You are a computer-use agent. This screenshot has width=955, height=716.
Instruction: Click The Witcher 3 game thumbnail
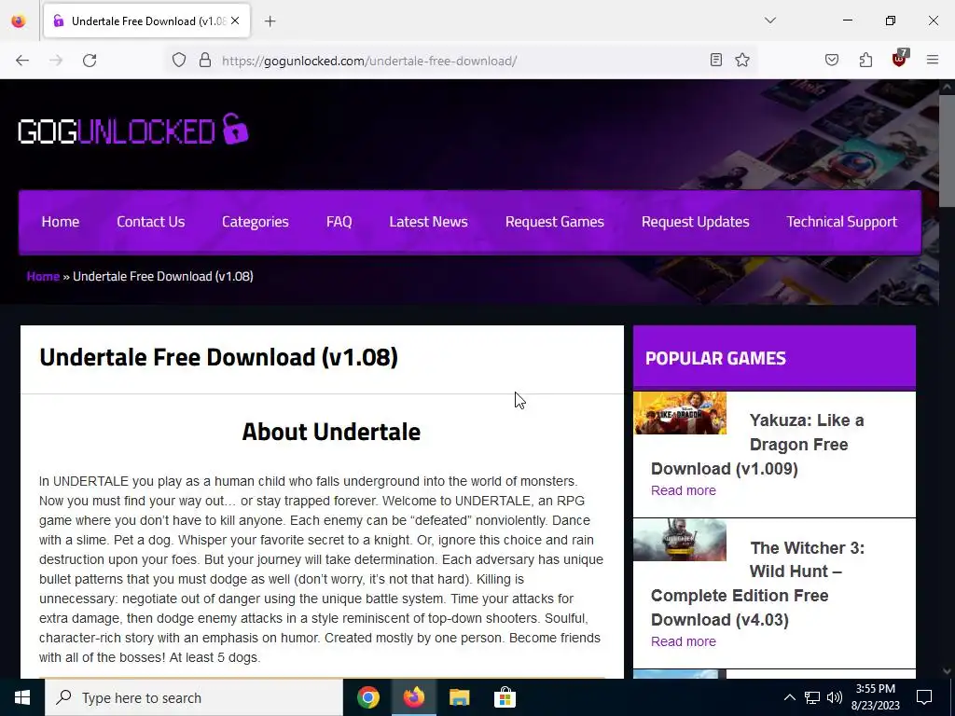[x=680, y=540]
